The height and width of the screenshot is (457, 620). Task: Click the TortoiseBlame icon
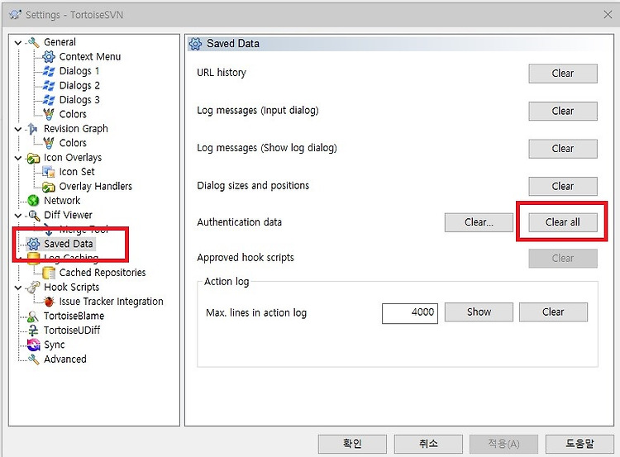coord(33,316)
